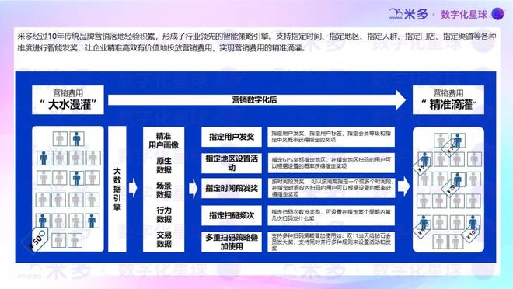This screenshot has width=513, height=289.
Task: Click the Mitoo bird logo icon
Action: (395, 13)
